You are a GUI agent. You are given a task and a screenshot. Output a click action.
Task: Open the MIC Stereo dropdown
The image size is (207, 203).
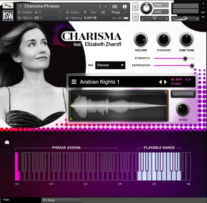point(110,65)
